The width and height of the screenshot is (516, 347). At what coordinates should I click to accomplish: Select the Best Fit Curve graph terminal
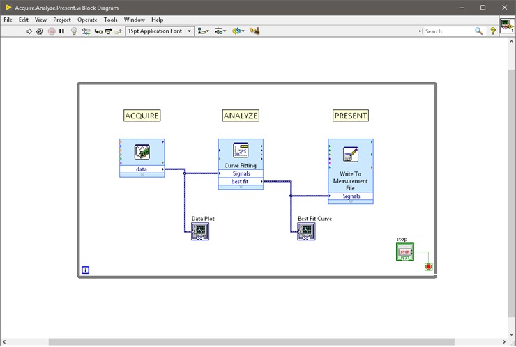coord(306,231)
